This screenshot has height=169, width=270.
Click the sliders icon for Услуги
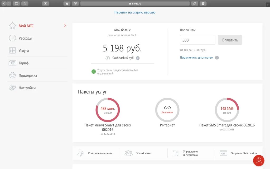[12, 50]
